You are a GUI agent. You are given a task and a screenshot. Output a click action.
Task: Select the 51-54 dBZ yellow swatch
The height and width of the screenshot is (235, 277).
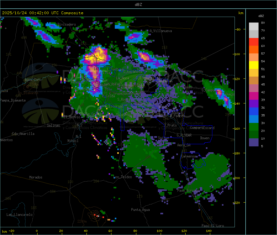[254, 65]
